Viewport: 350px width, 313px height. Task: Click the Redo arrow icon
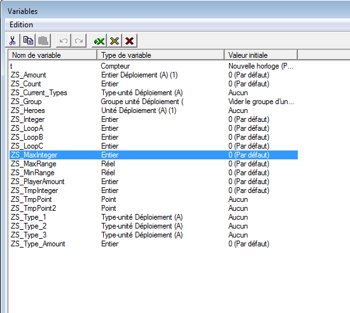[x=79, y=41]
